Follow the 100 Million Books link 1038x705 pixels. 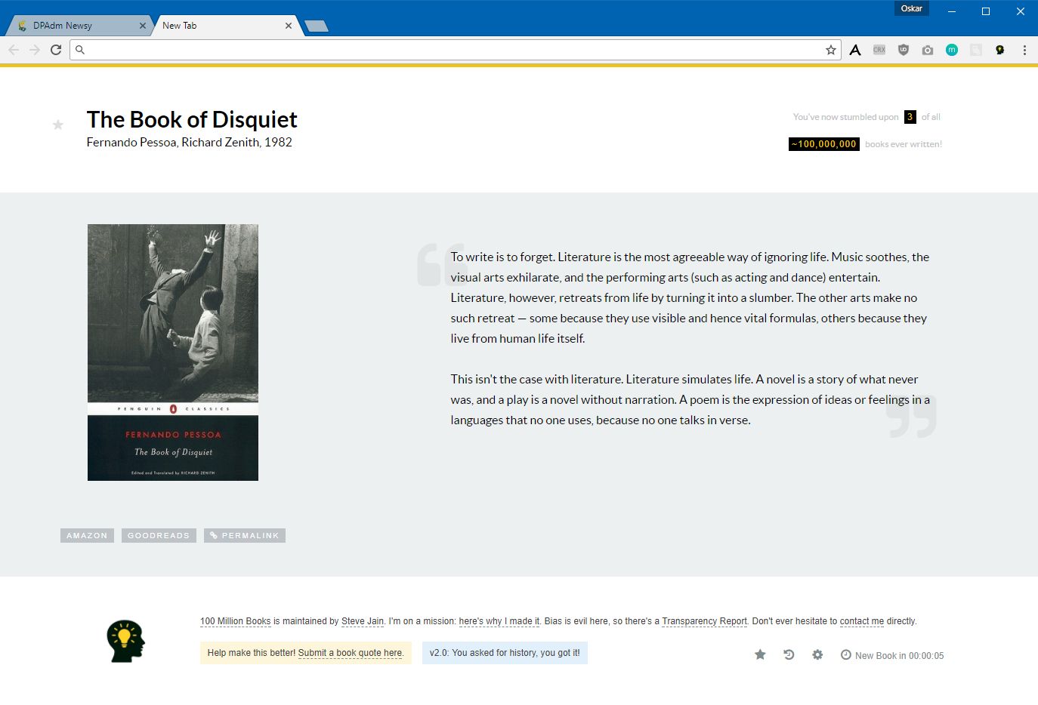click(235, 621)
